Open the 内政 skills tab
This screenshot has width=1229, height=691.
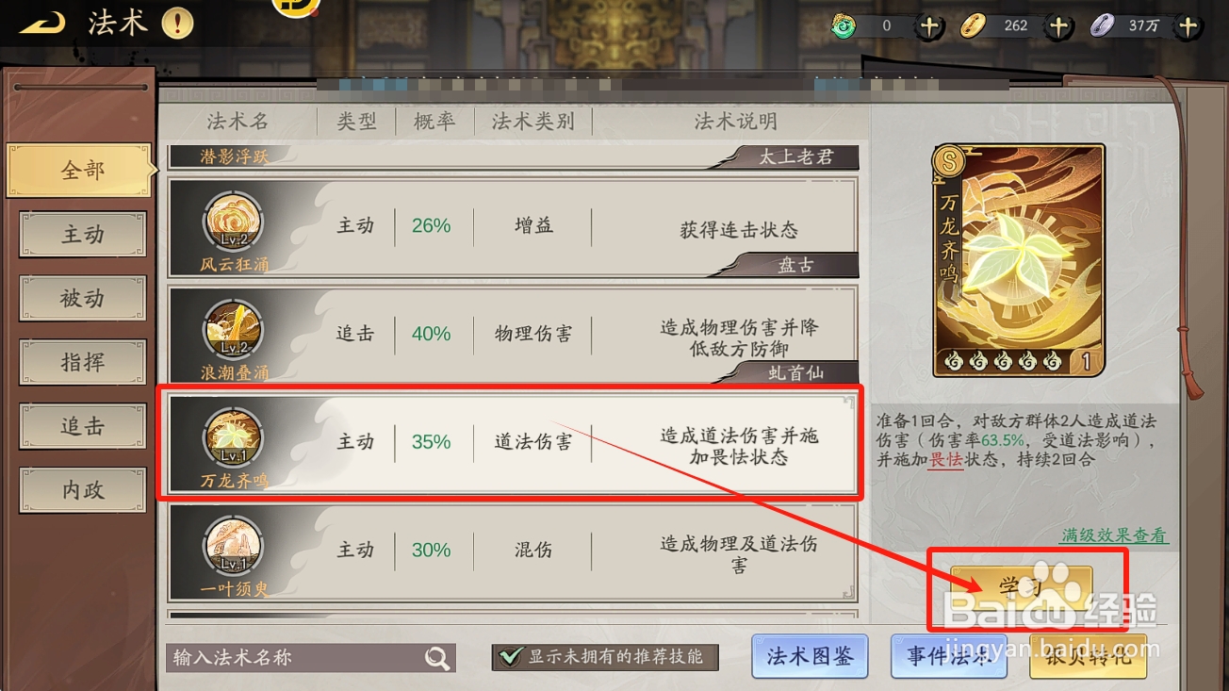(83, 491)
